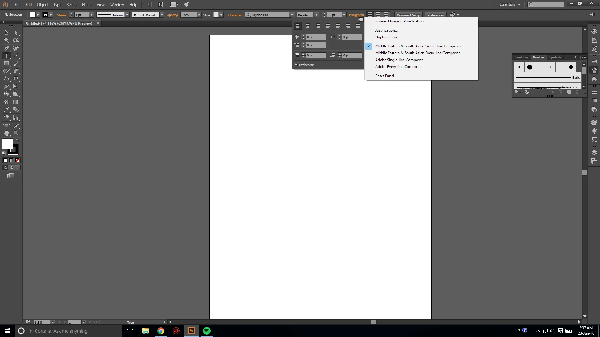Select the Direct Selection tool
Viewport: 600px width, 337px height.
tap(16, 32)
